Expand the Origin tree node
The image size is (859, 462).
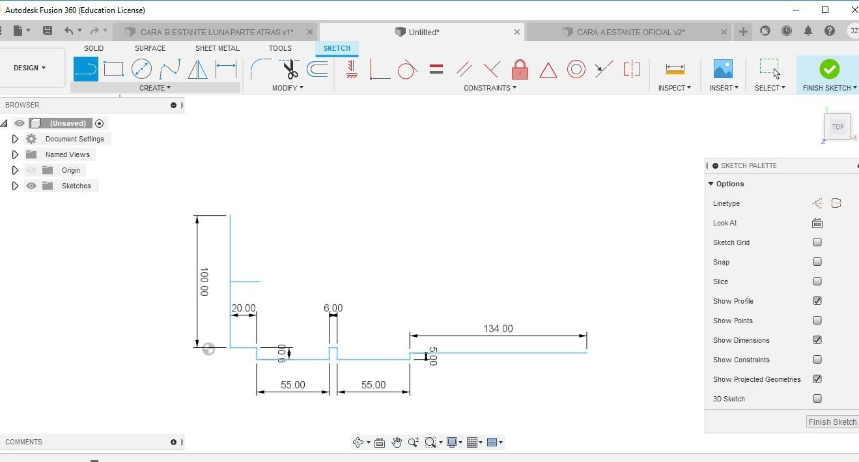(x=15, y=170)
